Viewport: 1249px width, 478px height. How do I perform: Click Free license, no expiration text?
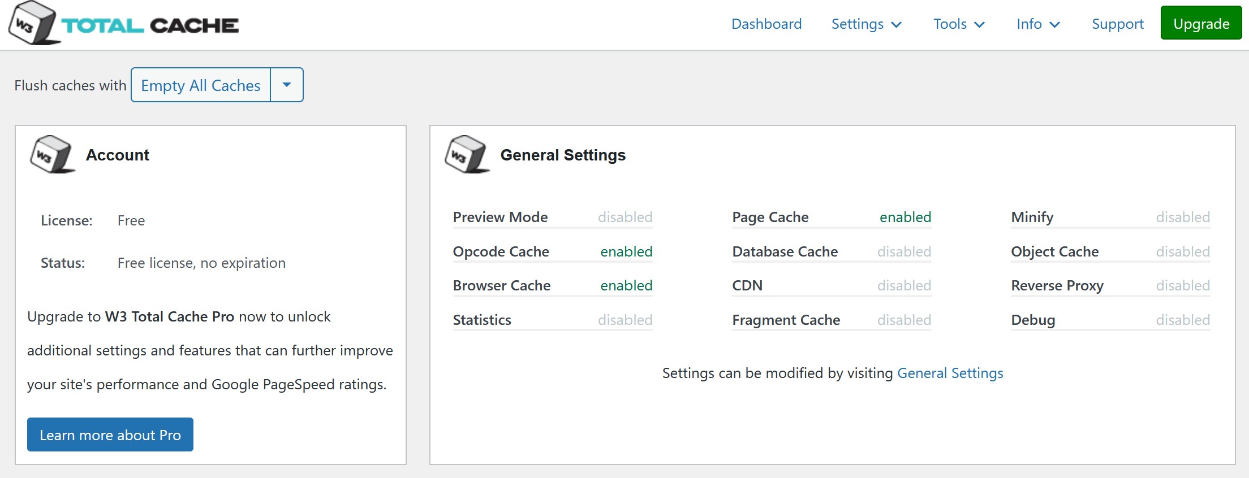tap(201, 263)
